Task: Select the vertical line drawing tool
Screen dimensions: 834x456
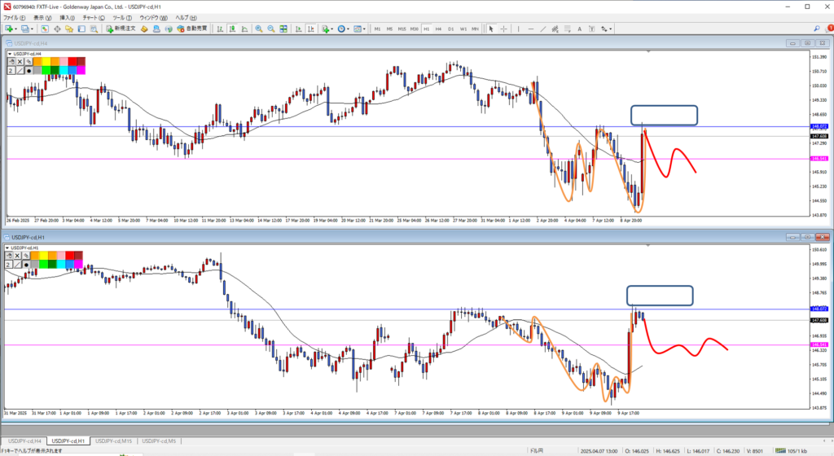Action: click(x=519, y=28)
